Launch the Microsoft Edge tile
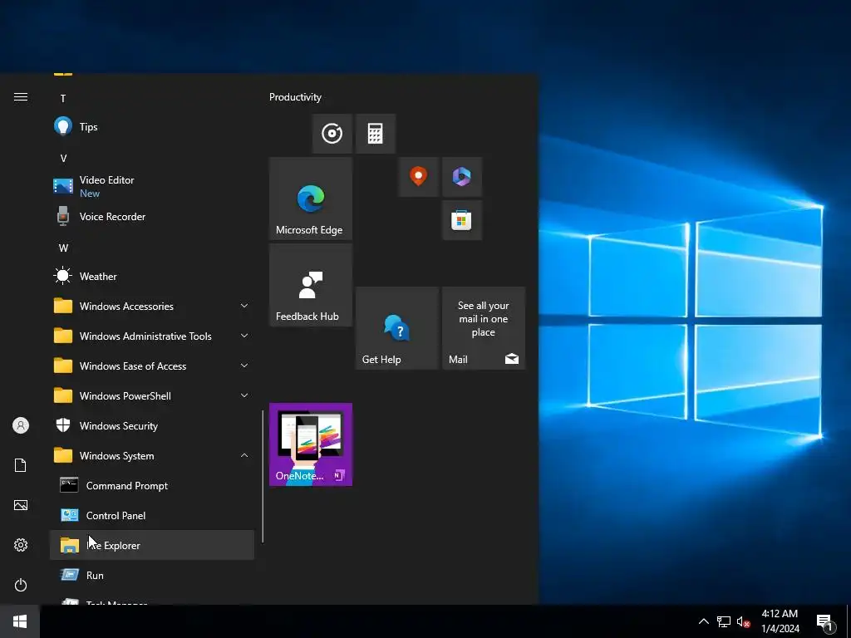 coord(311,199)
